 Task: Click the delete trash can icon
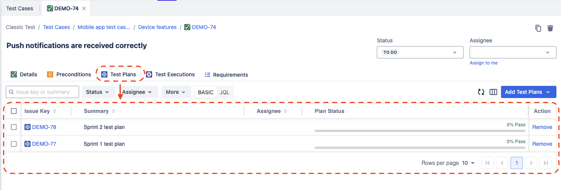pyautogui.click(x=550, y=28)
